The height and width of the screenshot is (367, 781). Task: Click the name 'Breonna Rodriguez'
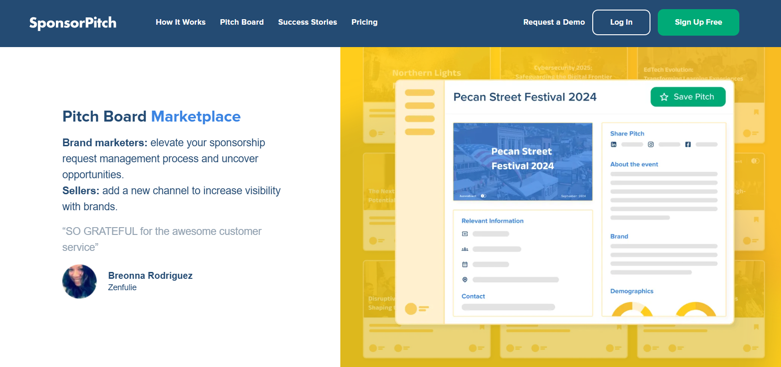tap(150, 276)
